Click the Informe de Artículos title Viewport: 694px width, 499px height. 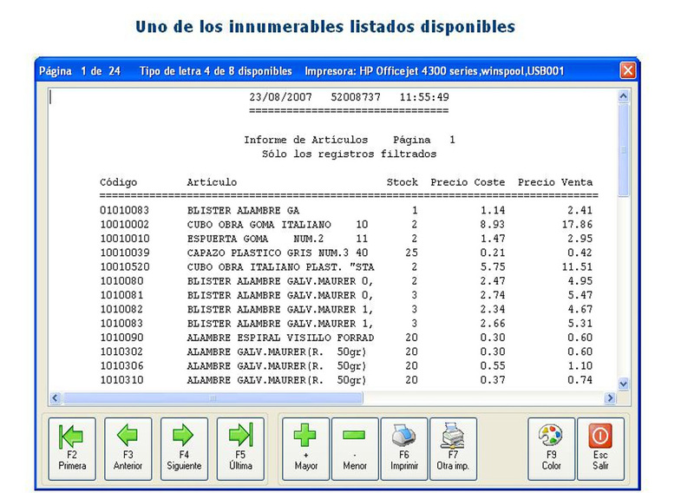(x=306, y=140)
